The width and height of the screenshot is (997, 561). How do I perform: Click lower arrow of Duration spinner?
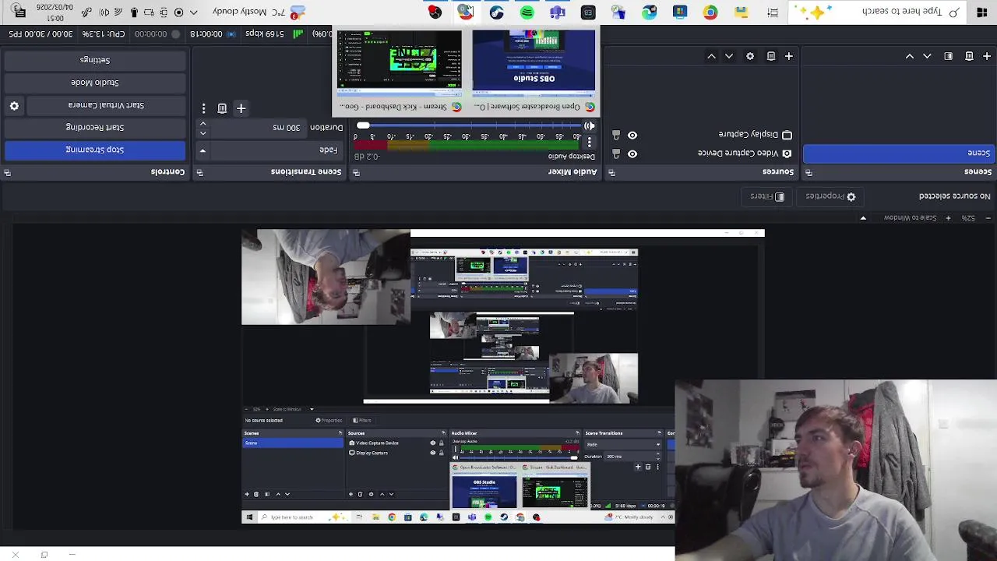pos(203,132)
